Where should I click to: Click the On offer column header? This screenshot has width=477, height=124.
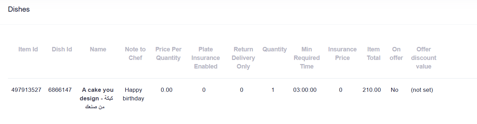click(x=396, y=54)
